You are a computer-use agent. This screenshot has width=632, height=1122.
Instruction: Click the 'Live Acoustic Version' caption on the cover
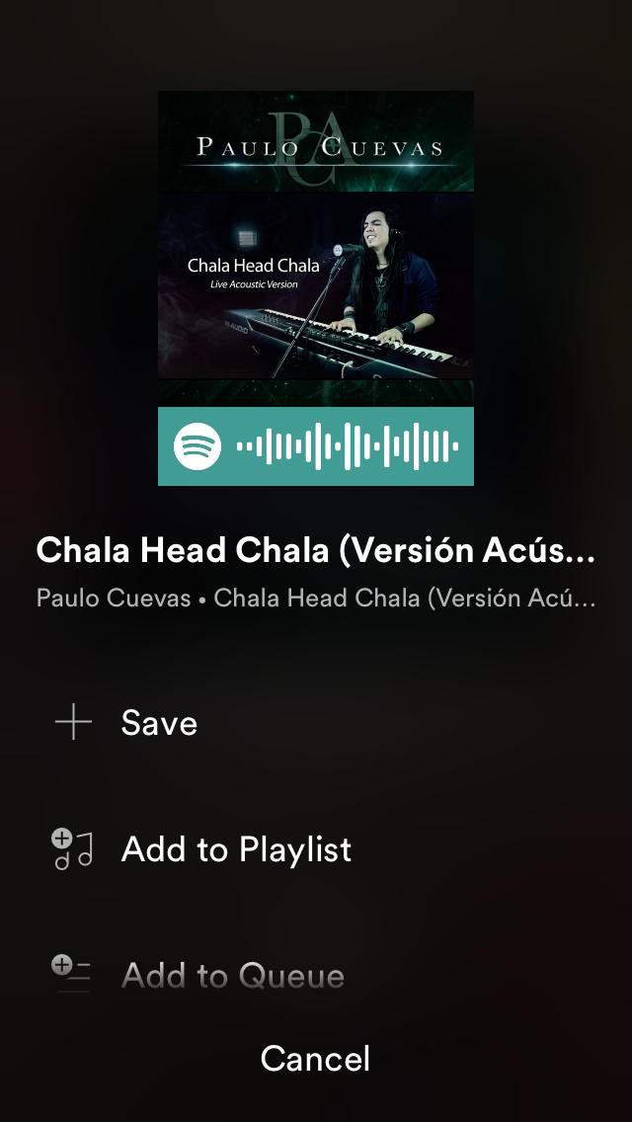point(254,284)
